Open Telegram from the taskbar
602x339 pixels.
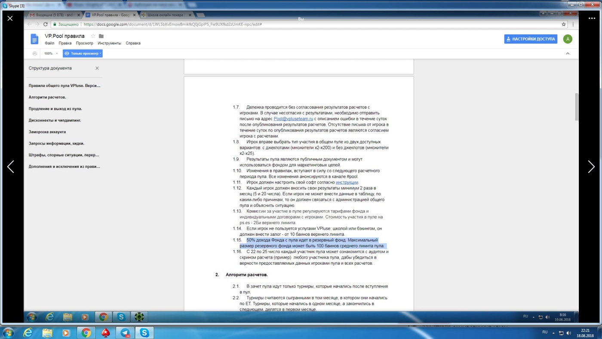[125, 332]
